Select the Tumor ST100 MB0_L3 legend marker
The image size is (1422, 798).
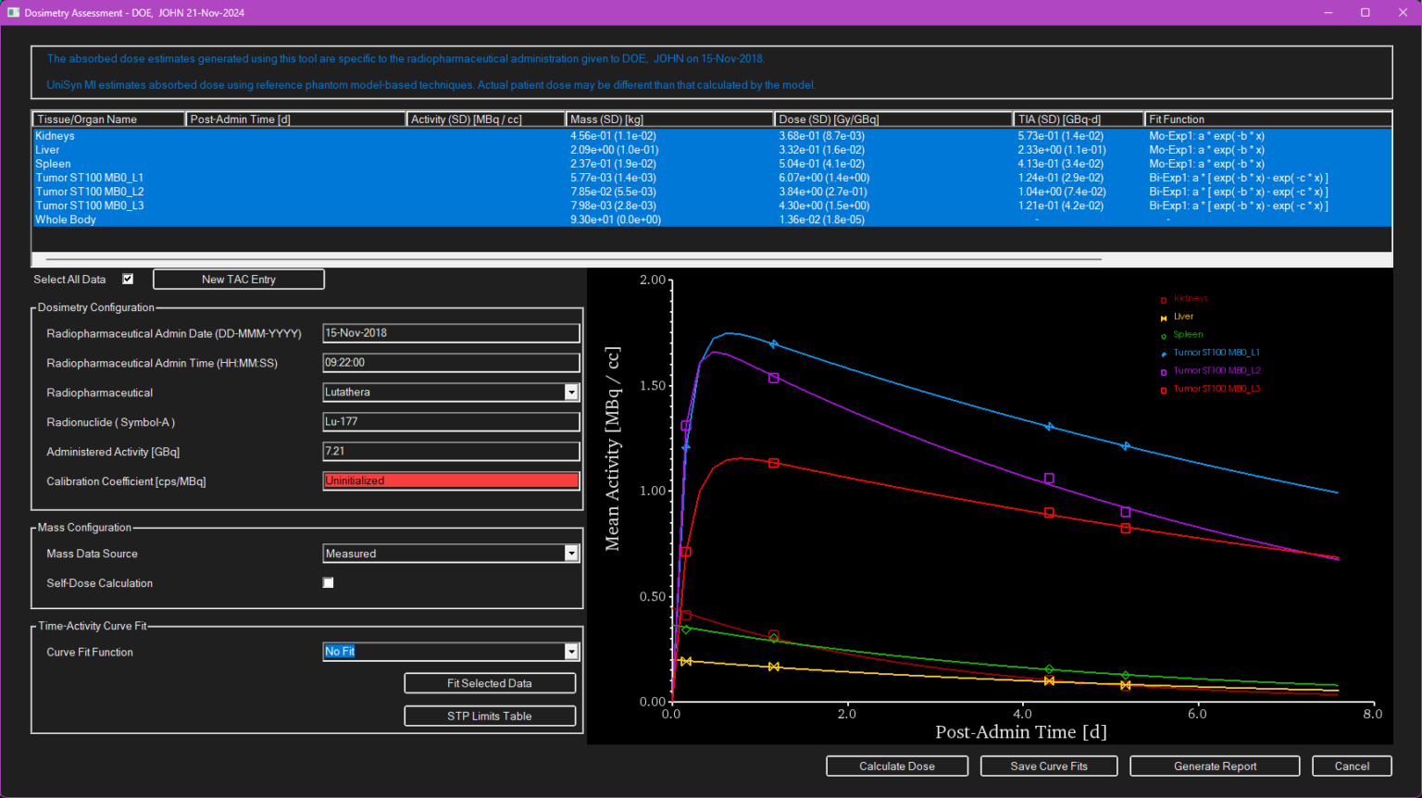[1164, 389]
